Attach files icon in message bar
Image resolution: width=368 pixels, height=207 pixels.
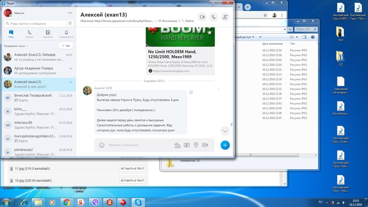(x=178, y=146)
